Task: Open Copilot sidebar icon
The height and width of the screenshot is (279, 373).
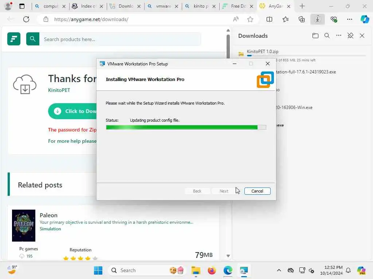Action: [x=365, y=19]
